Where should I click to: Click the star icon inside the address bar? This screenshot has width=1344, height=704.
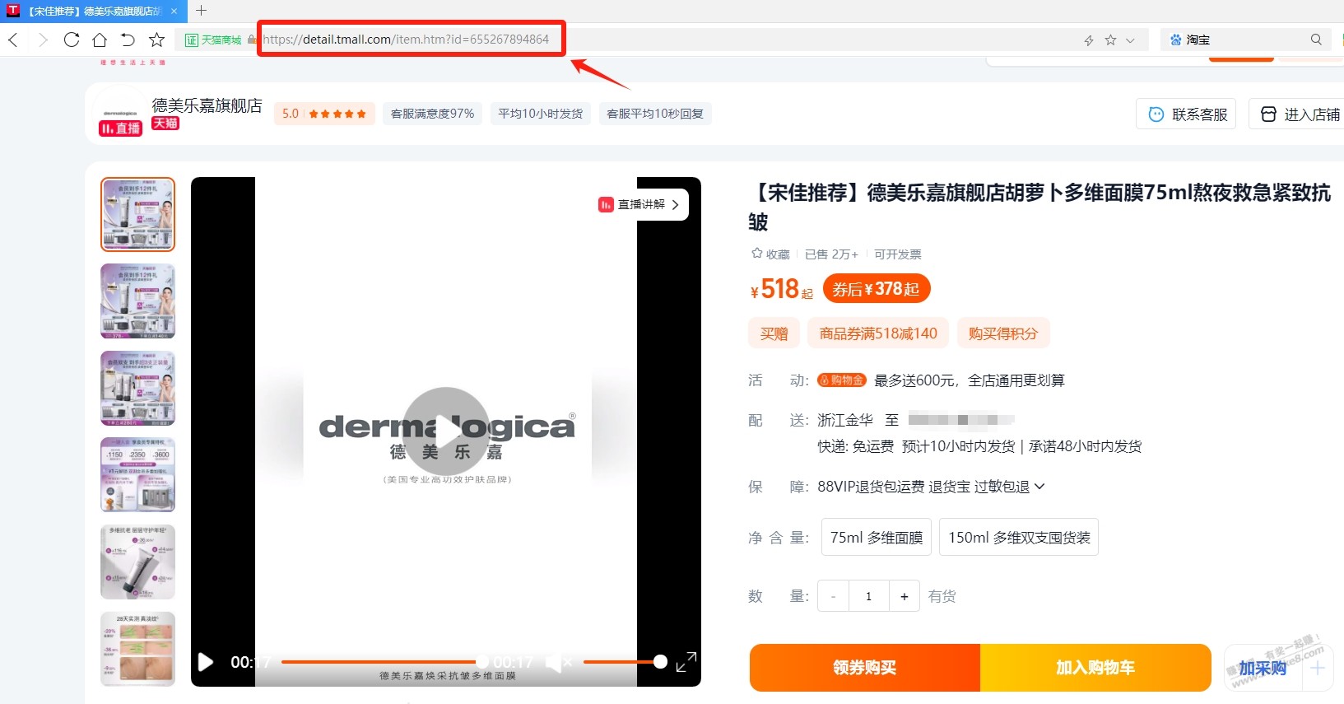click(1110, 40)
